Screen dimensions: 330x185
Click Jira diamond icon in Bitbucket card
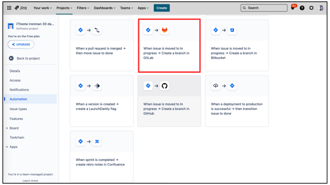tap(216, 30)
